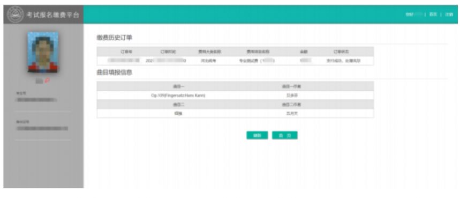Image resolution: width=460 pixels, height=198 pixels.
Task: Click the 订单状态 column header
Action: (341, 52)
